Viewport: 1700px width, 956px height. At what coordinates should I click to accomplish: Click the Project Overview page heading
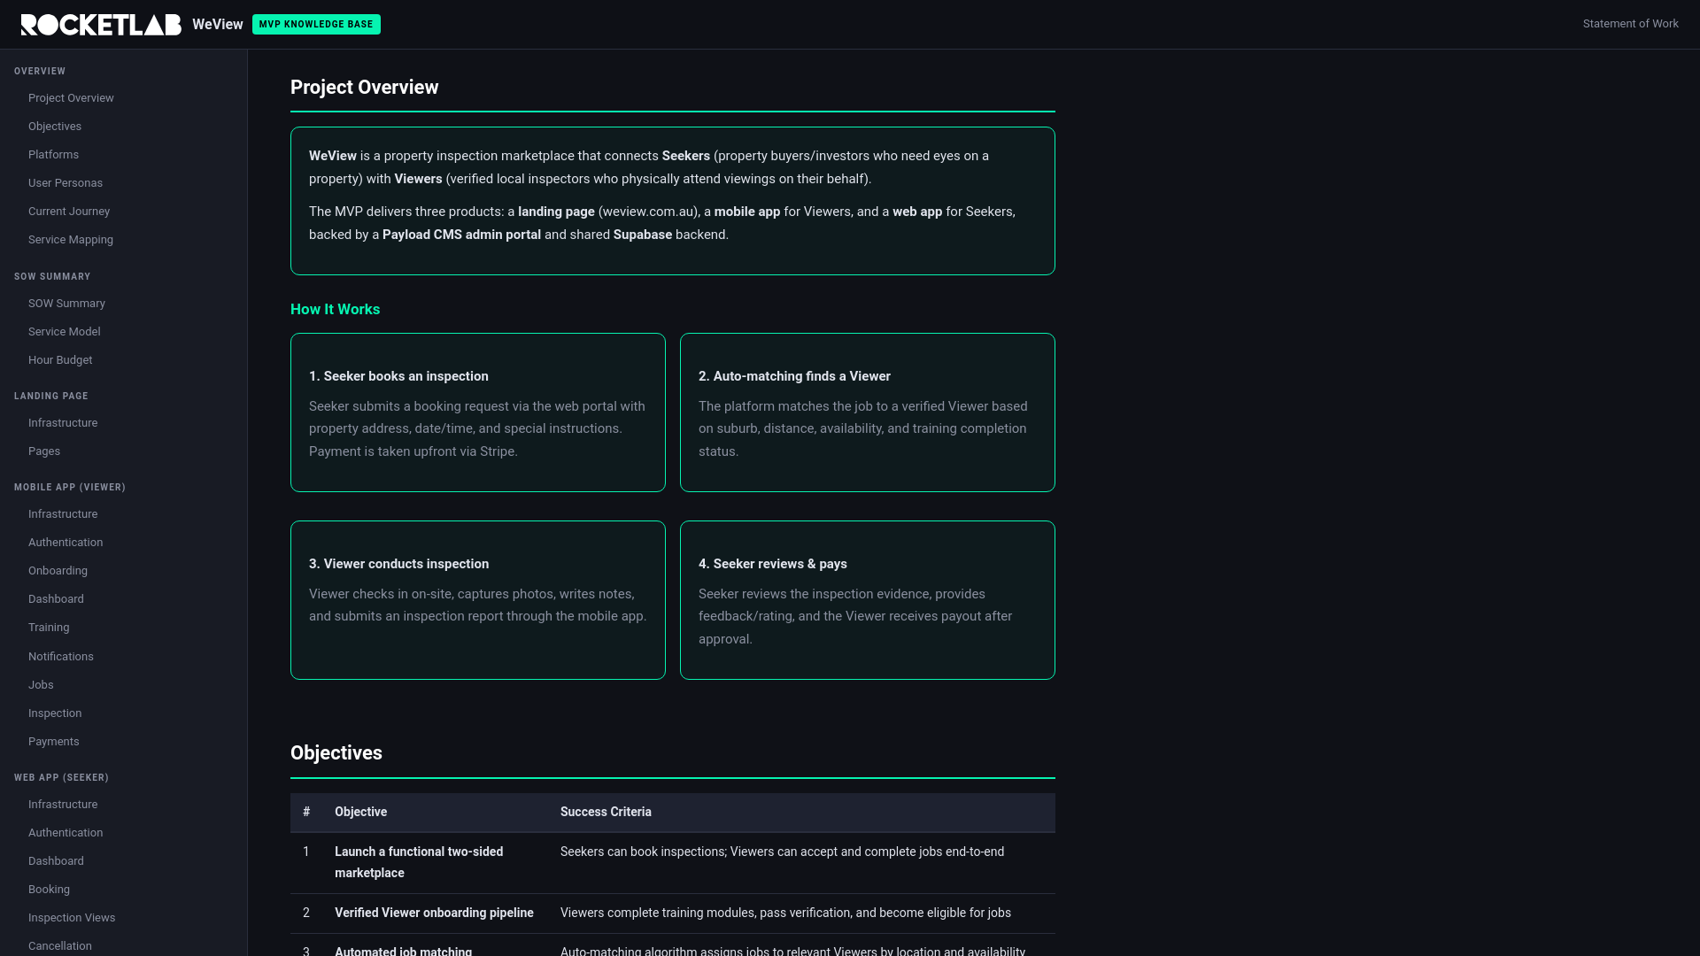coord(365,88)
